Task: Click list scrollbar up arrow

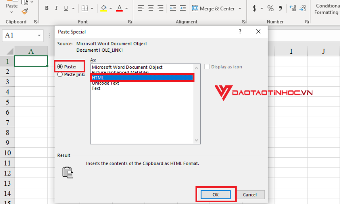Action: tap(197, 68)
